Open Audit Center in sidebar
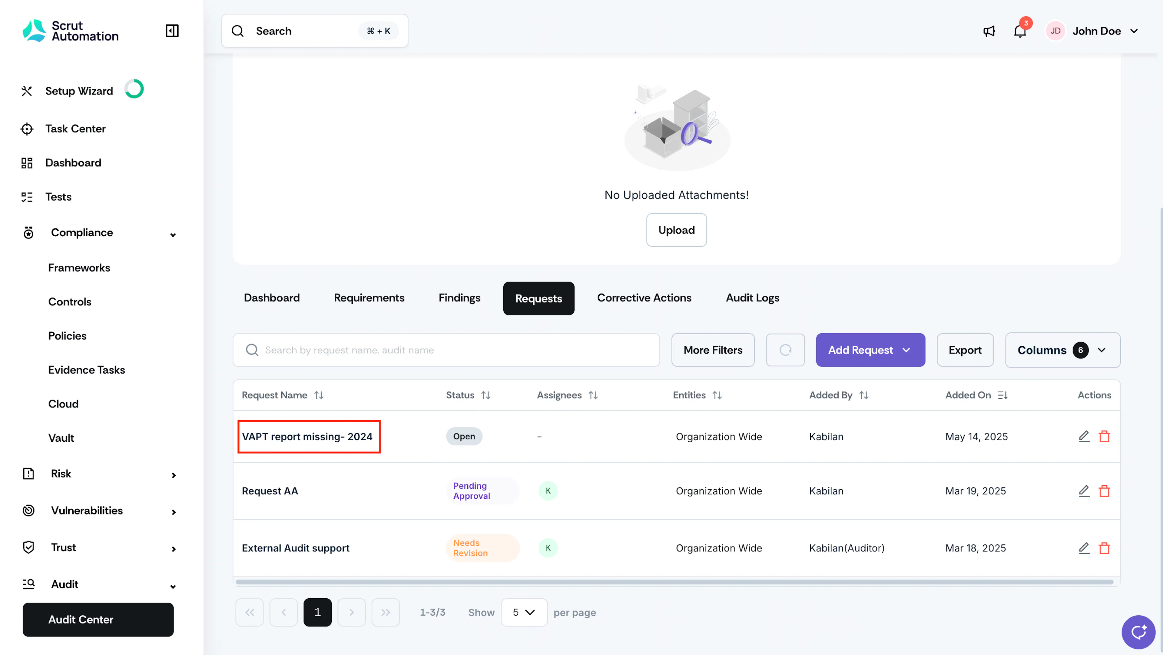1163x655 pixels. point(98,619)
